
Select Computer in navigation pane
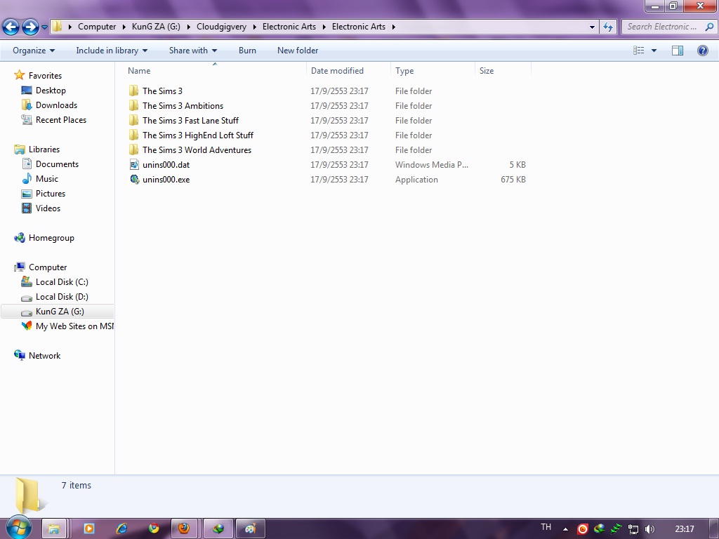click(x=48, y=267)
